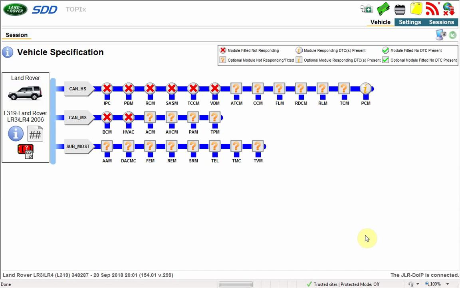
Task: Select the RLM module icon
Action: (323, 88)
